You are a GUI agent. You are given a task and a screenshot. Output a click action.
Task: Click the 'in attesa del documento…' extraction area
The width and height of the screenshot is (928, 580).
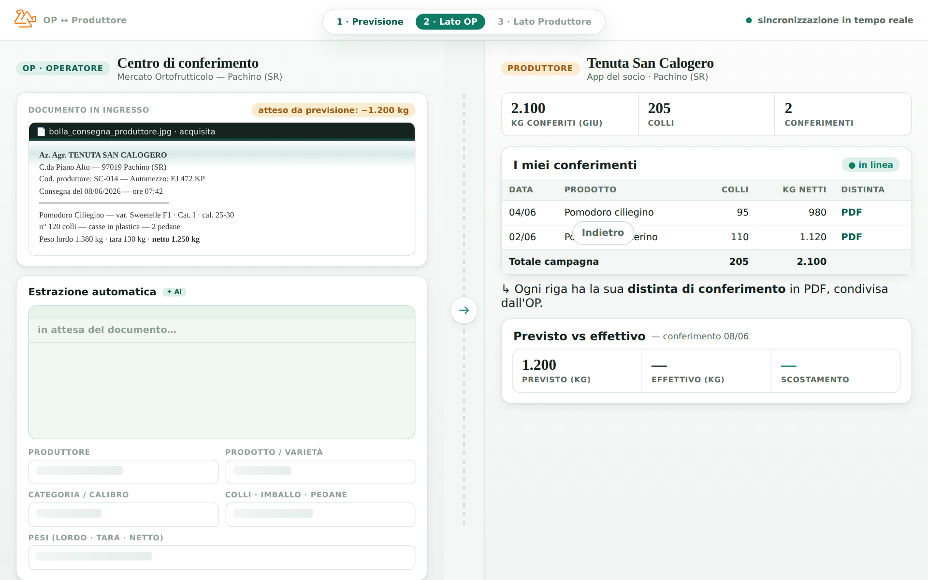(x=222, y=372)
